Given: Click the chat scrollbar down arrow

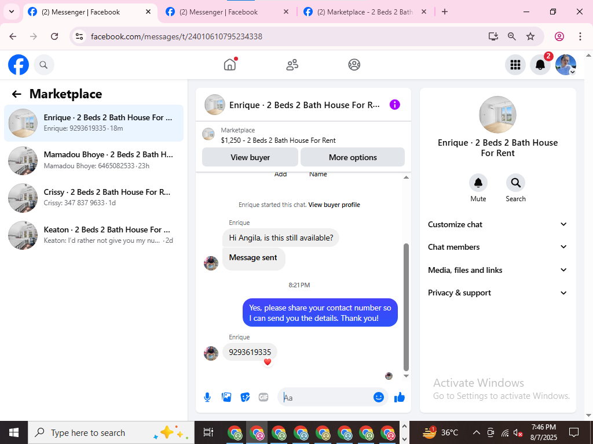Looking at the screenshot, I should tap(406, 376).
